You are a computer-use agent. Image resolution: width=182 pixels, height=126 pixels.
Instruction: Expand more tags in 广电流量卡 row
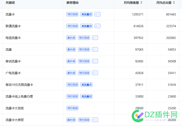(95, 73)
